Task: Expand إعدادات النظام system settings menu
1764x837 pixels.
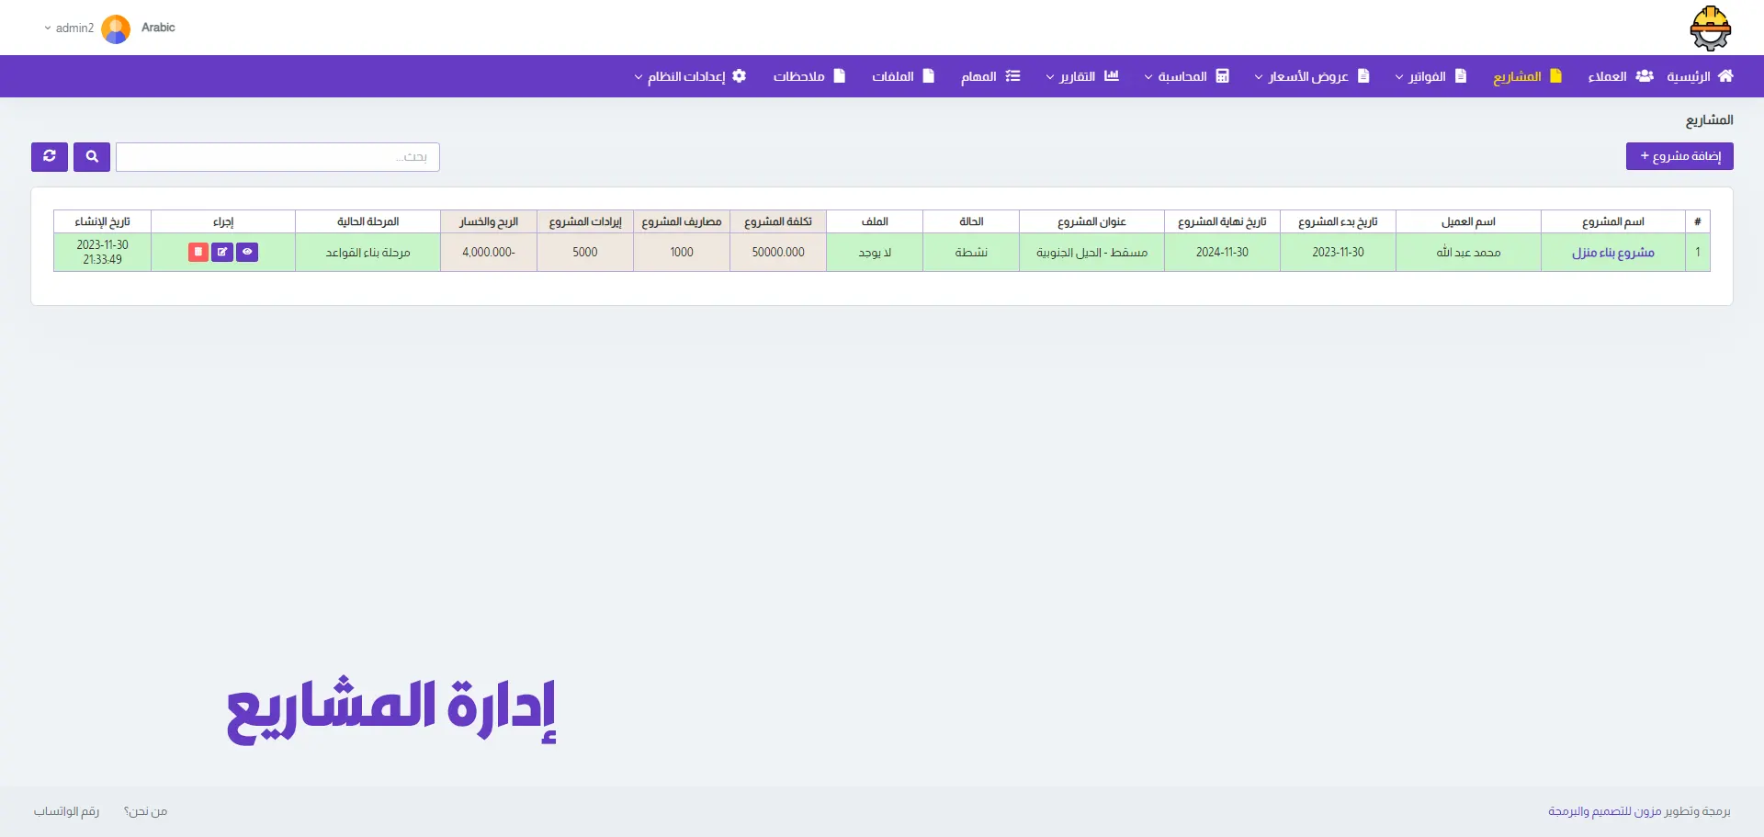Action: 689,76
